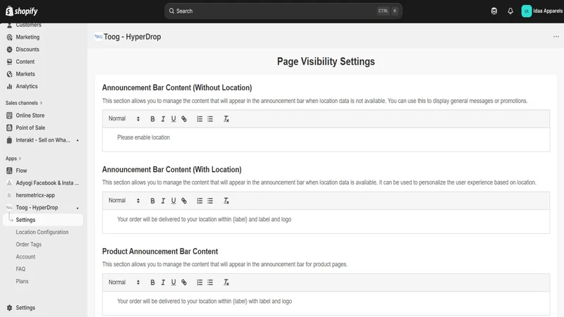Toggle Underline in the Product Announcement editor
564x317 pixels.
173,282
